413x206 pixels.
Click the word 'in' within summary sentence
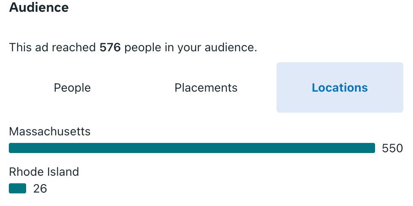[x=169, y=48]
